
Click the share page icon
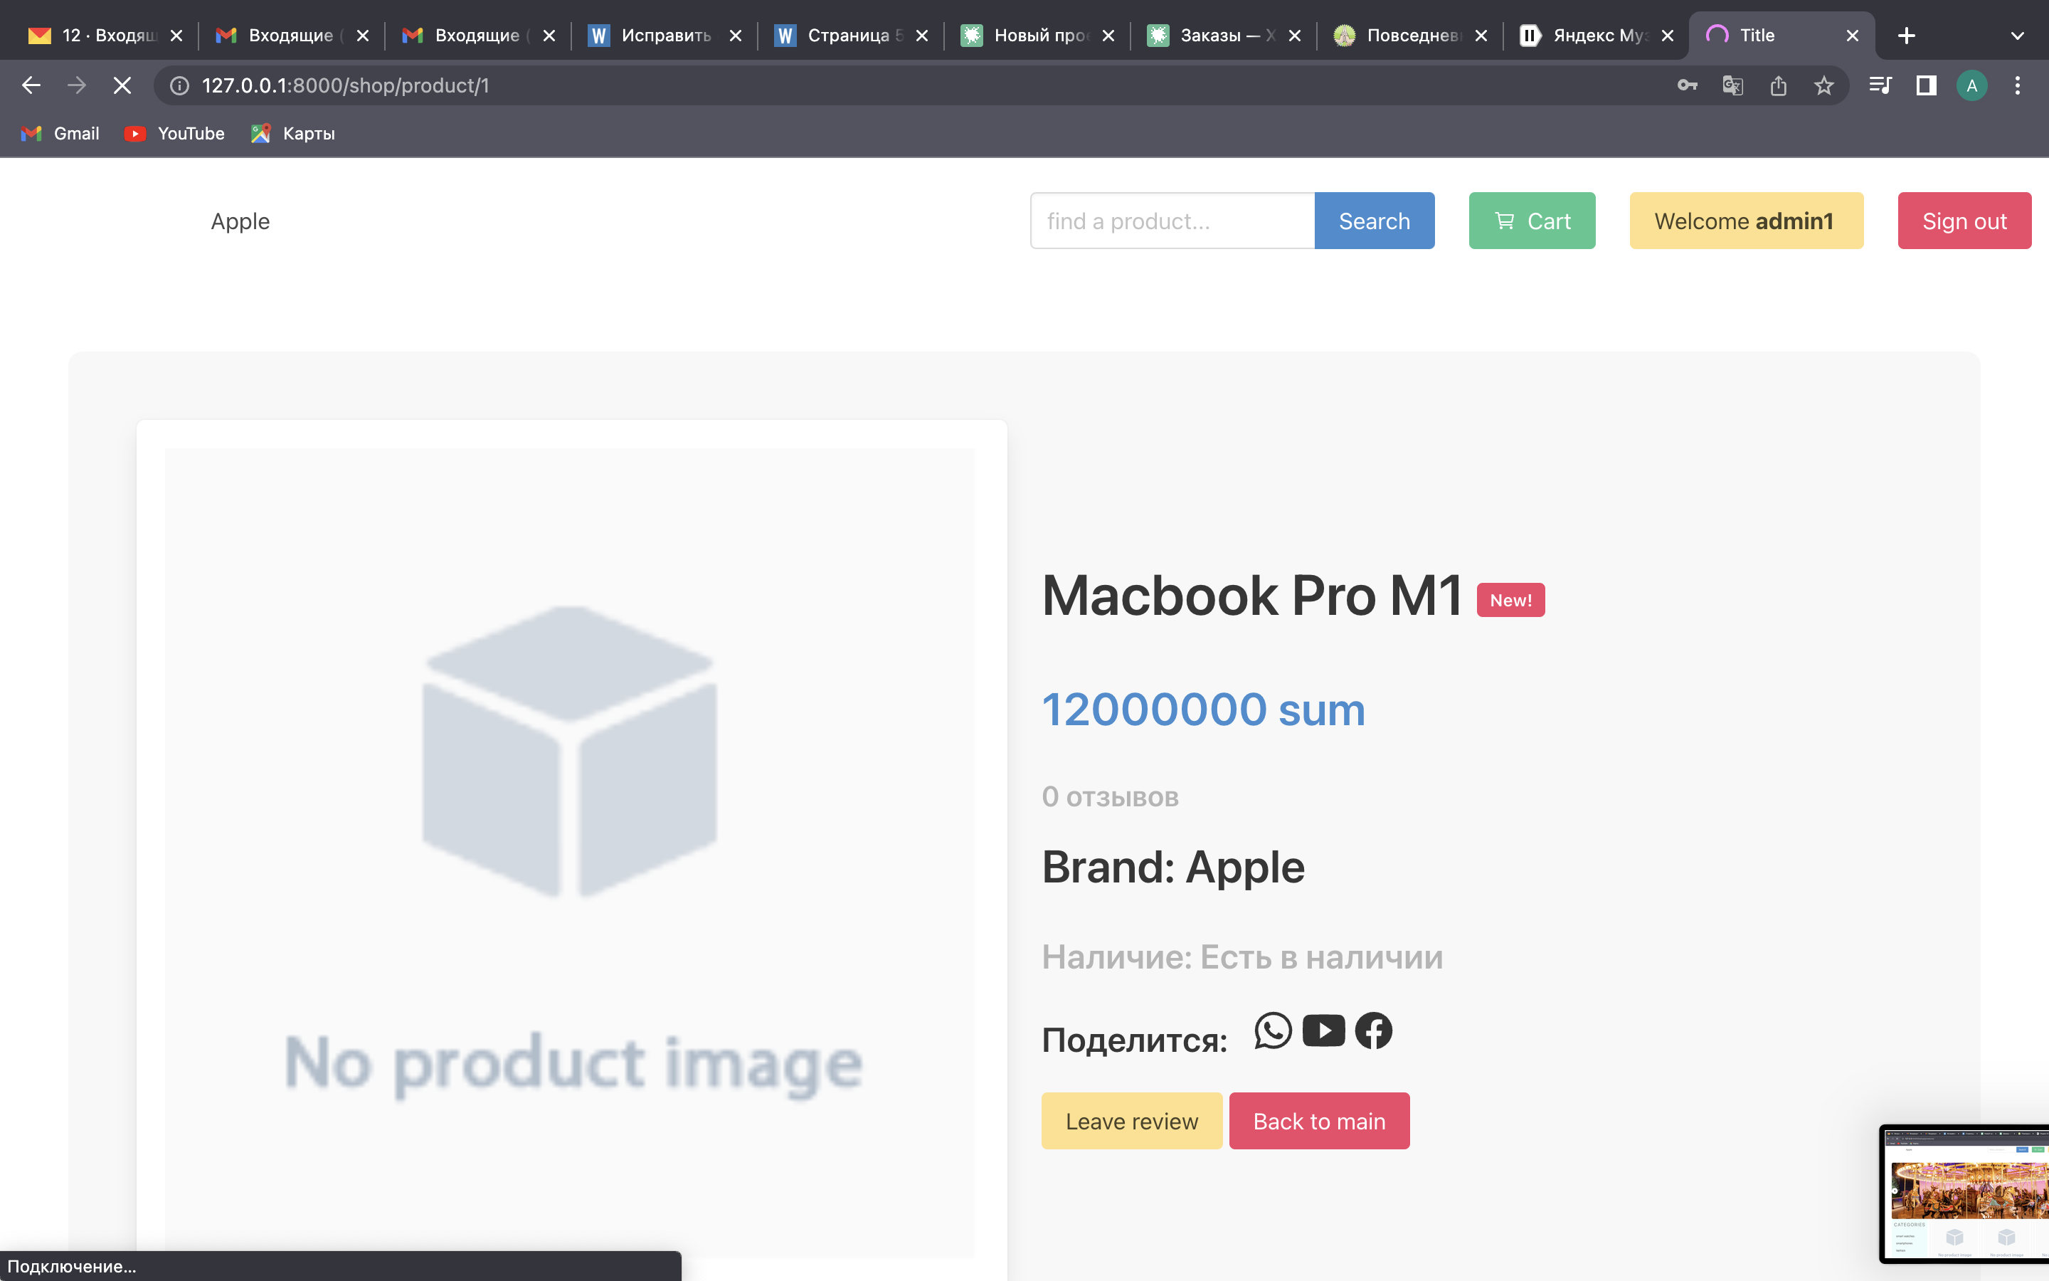point(1778,85)
